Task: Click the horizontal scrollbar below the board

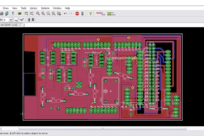Action: [103, 129]
